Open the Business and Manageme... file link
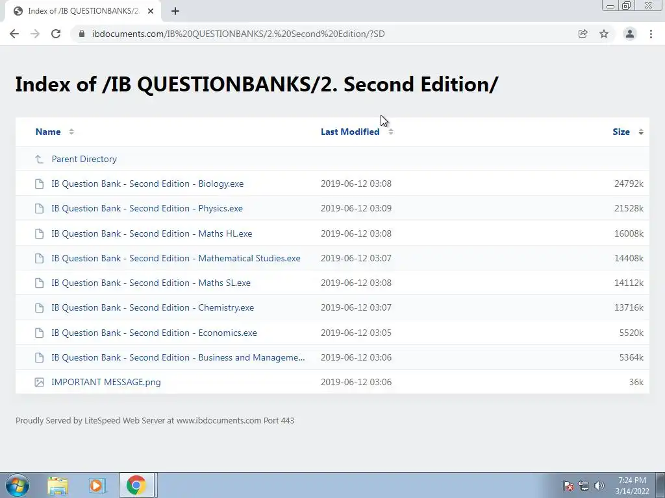 point(178,357)
